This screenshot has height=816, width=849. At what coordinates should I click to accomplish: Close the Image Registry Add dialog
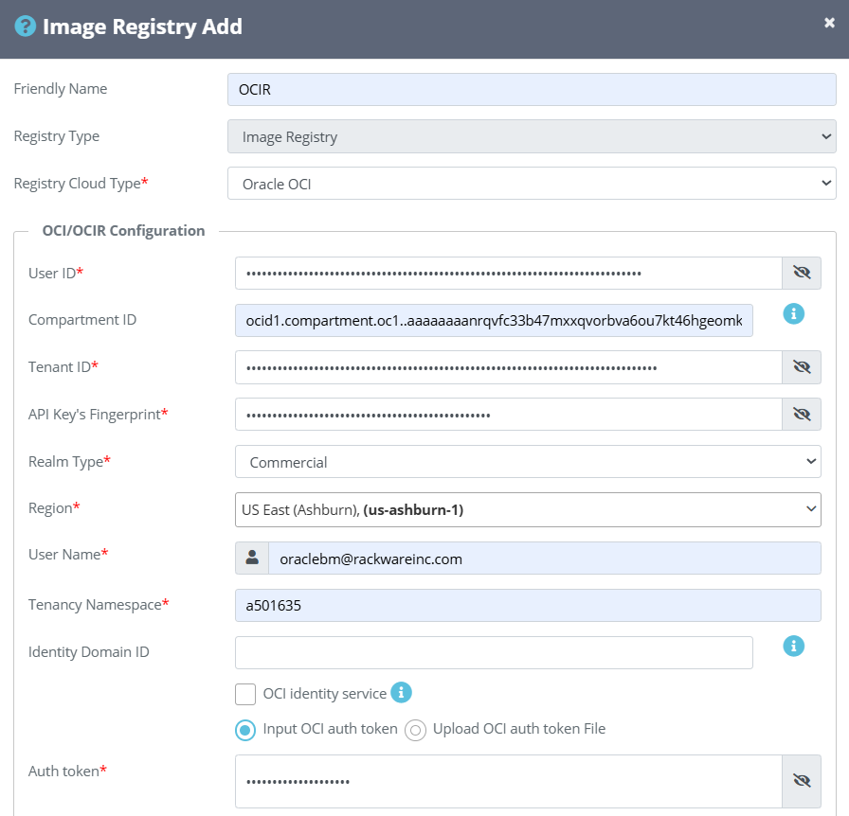tap(829, 23)
